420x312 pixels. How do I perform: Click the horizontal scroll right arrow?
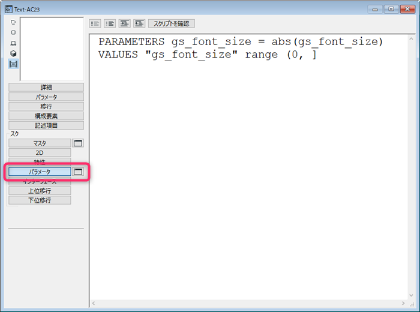point(403,303)
